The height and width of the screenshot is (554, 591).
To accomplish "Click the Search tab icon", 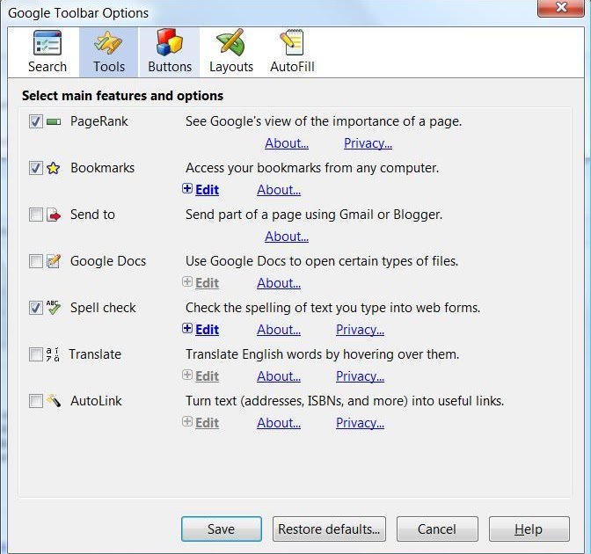I will (47, 43).
